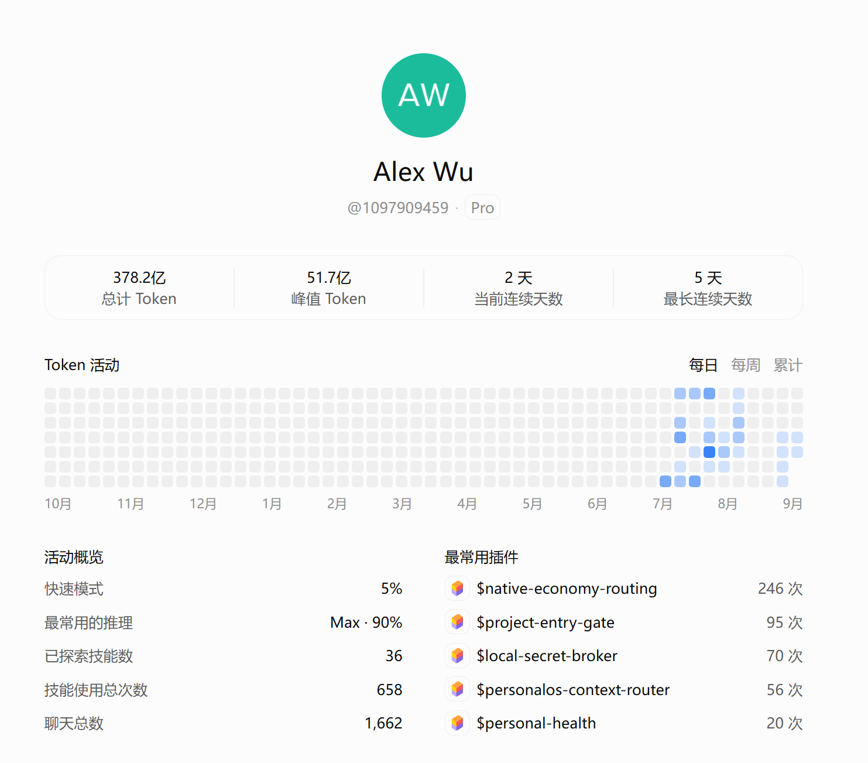Click the 5 天 最长连续天数 stat

tap(708, 288)
